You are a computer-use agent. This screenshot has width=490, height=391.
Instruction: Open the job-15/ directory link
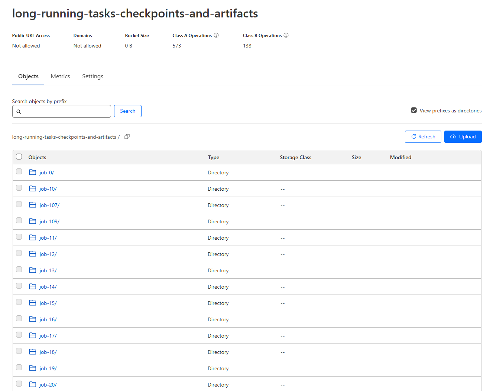point(48,303)
